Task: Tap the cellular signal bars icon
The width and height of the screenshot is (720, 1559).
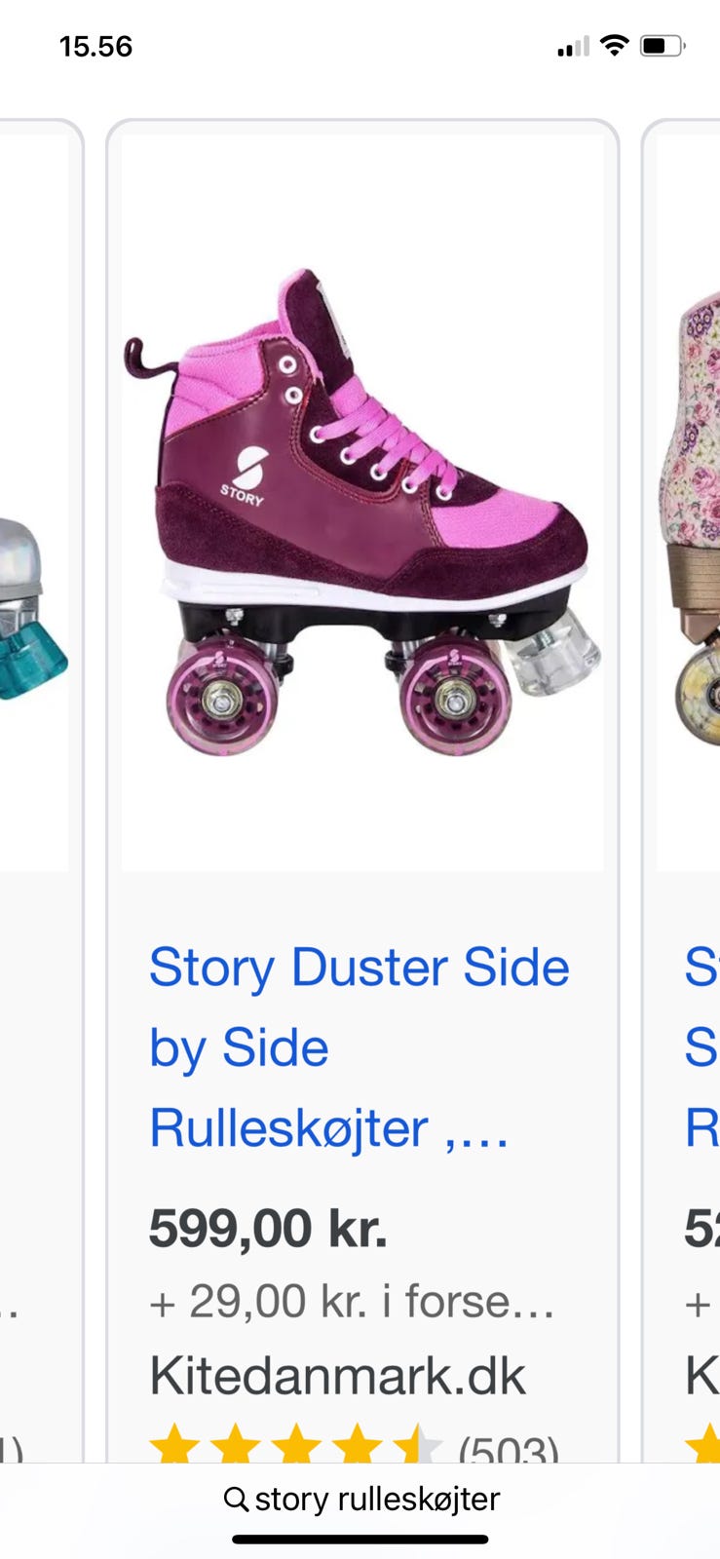Action: 573,47
